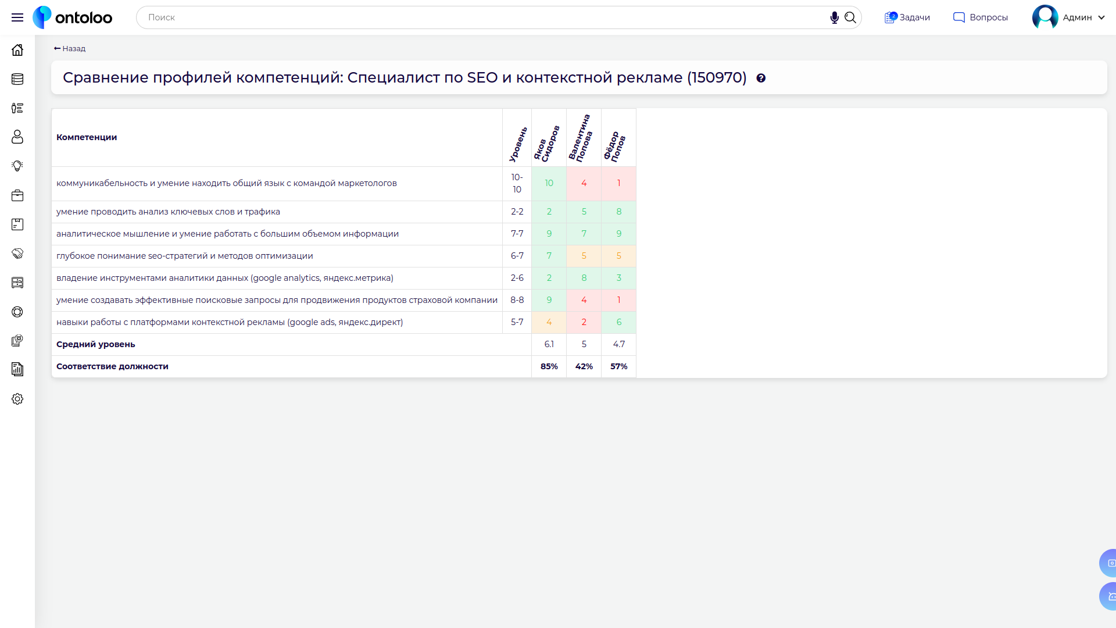This screenshot has width=1116, height=628.
Task: Click the handshake sidebar icon
Action: [17, 254]
